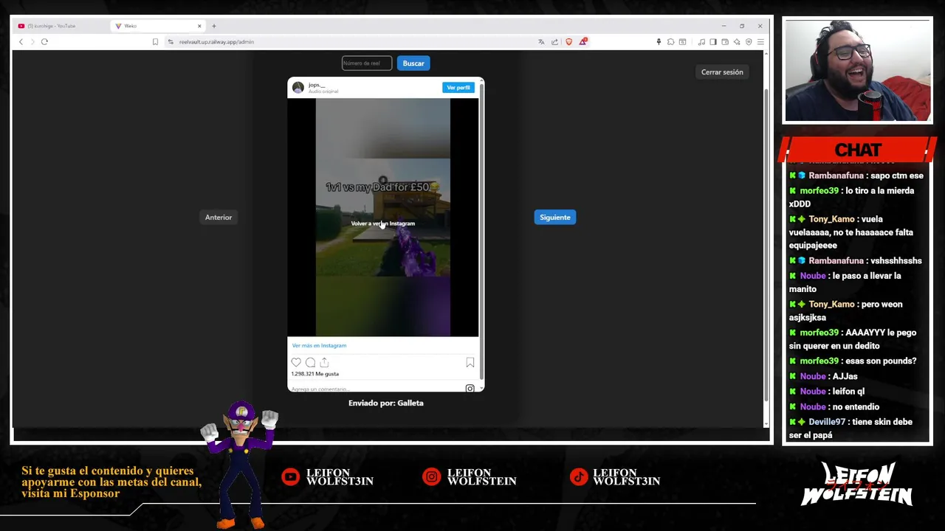
Task: Open Brave Rewards triangle icon
Action: (x=583, y=42)
